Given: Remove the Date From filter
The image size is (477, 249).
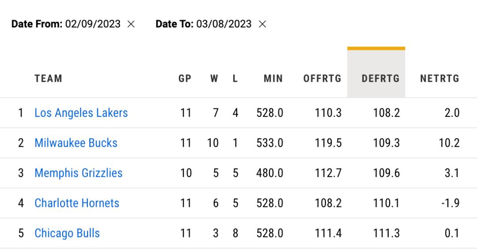Looking at the screenshot, I should [131, 24].
